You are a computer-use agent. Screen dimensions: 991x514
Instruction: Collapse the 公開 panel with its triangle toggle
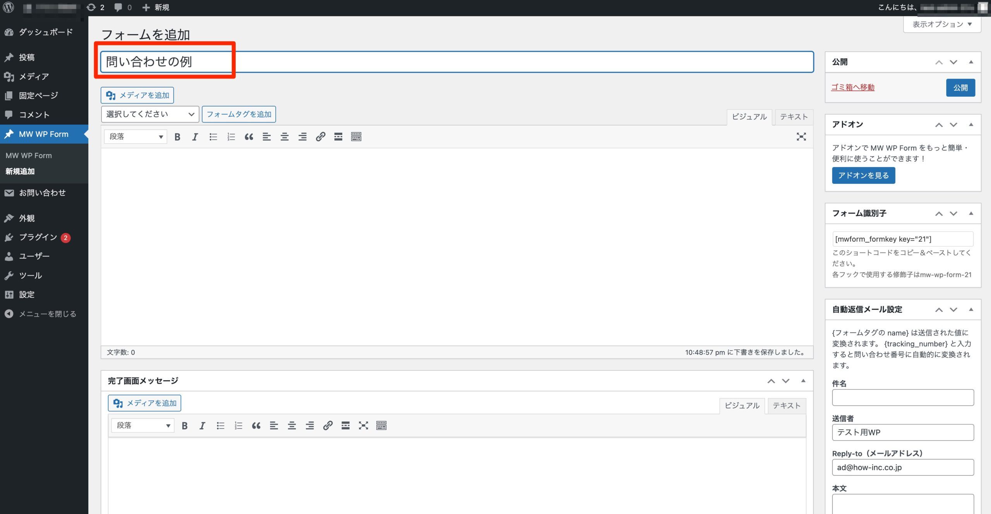coord(971,62)
